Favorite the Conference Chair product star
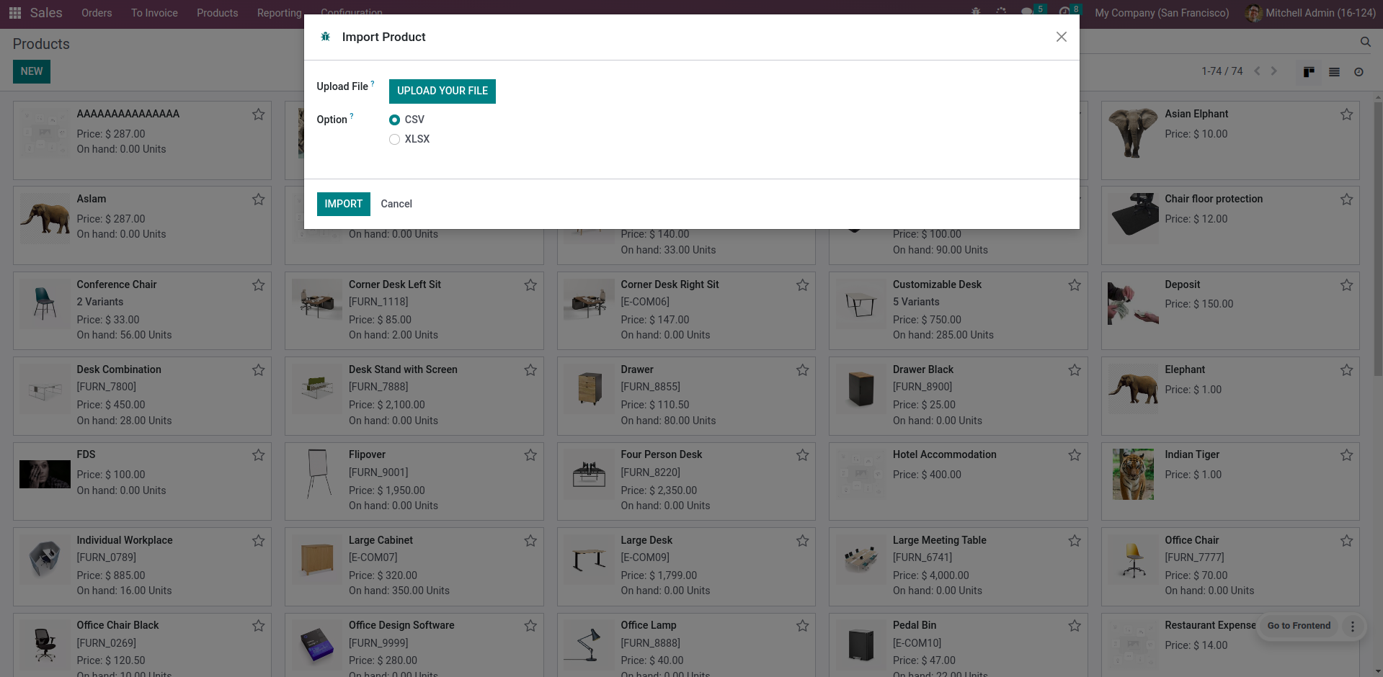 pyautogui.click(x=258, y=285)
